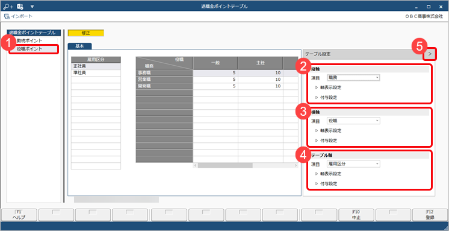Click the 事務職 一般 cell with value 5
Screen dimensions: 449x231
(x=215, y=73)
